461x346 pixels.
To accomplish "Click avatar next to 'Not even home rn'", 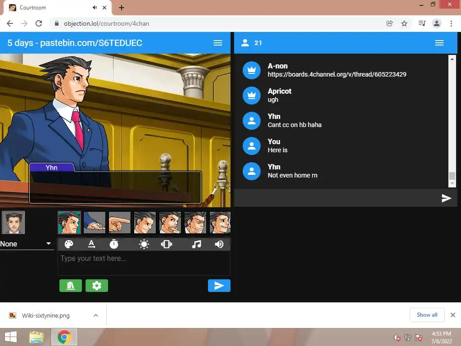I will tap(252, 172).
